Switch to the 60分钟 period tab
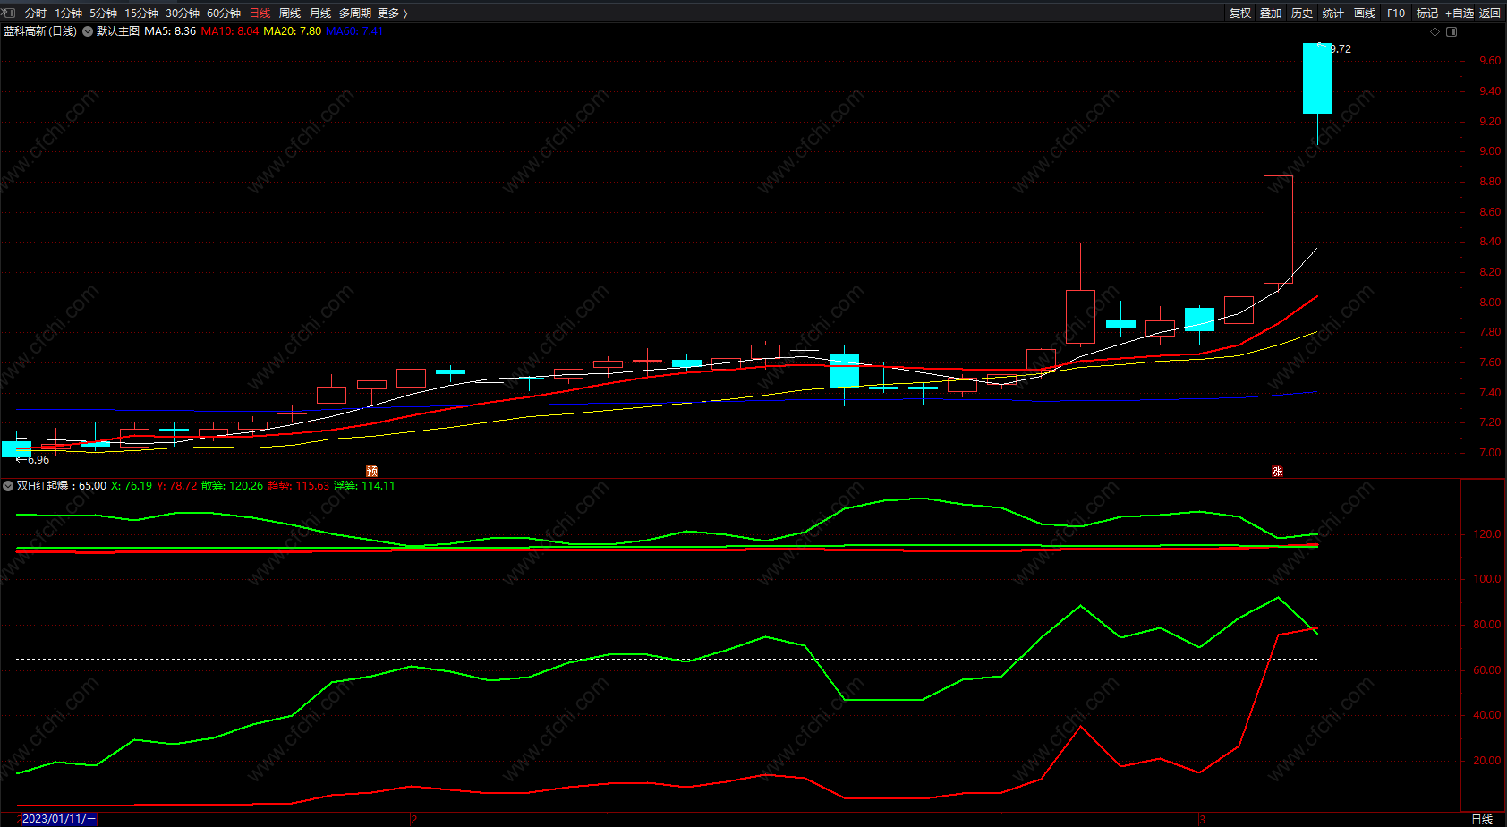Image resolution: width=1507 pixels, height=827 pixels. coord(224,13)
